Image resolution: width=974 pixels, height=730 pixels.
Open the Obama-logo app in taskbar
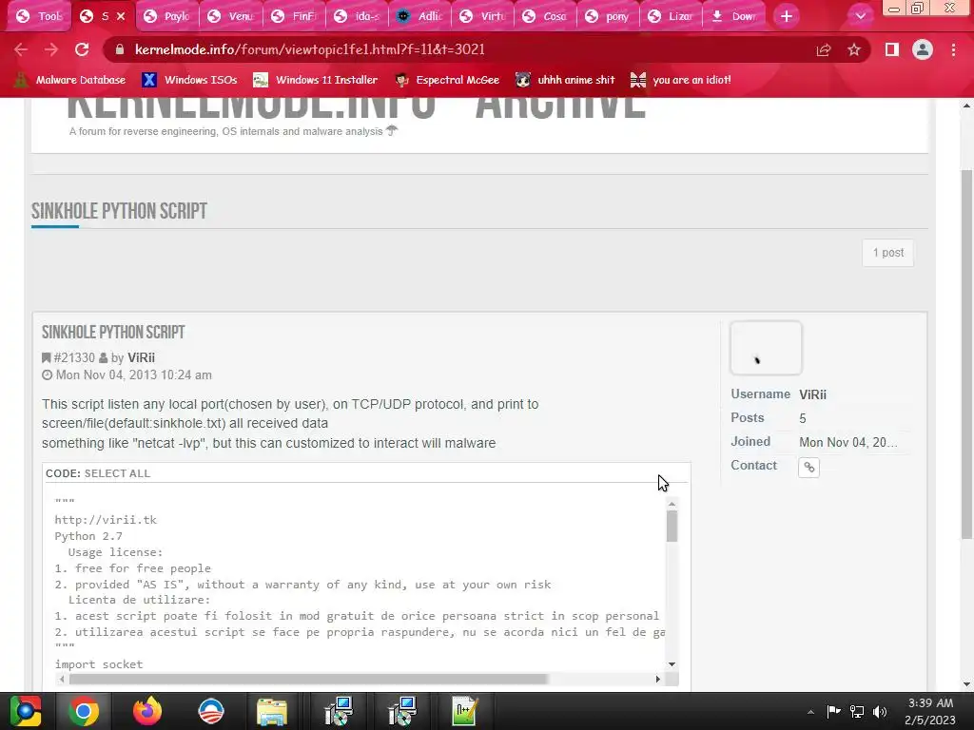click(x=210, y=711)
